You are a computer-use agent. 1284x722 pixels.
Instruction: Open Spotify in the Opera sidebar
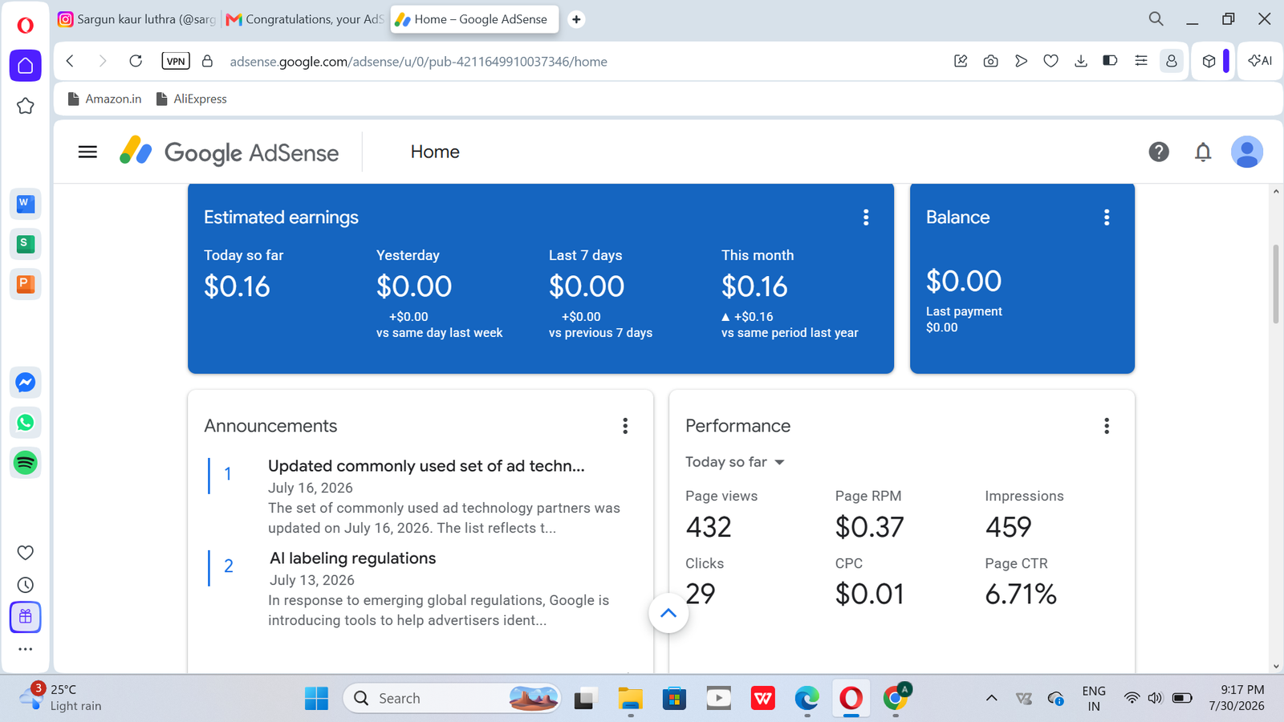click(x=26, y=463)
